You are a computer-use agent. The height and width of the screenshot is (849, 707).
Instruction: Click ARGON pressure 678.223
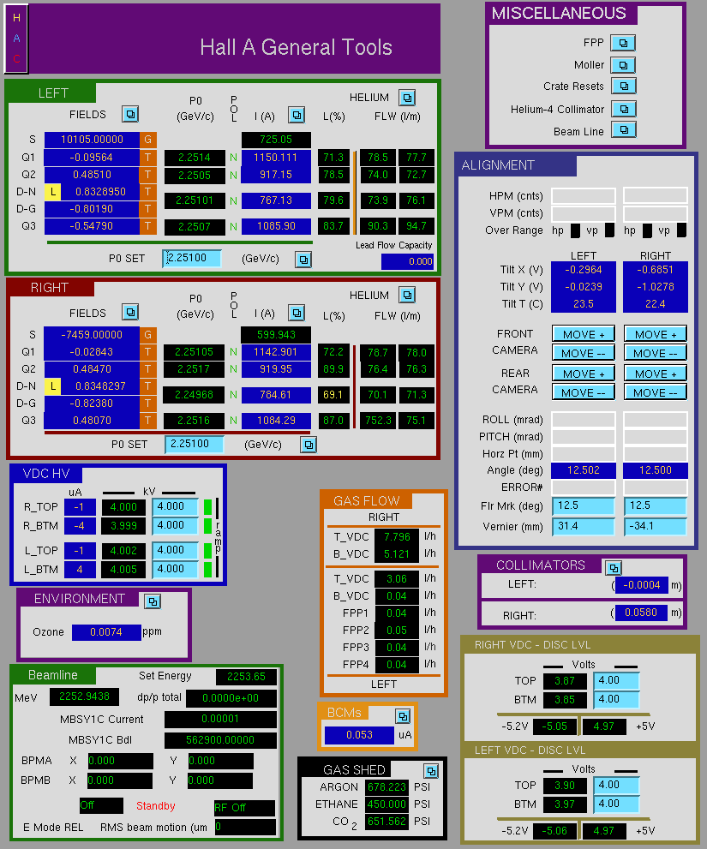pos(386,786)
